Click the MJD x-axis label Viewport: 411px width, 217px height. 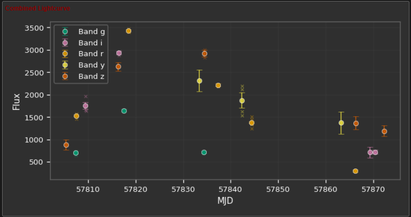(x=225, y=201)
